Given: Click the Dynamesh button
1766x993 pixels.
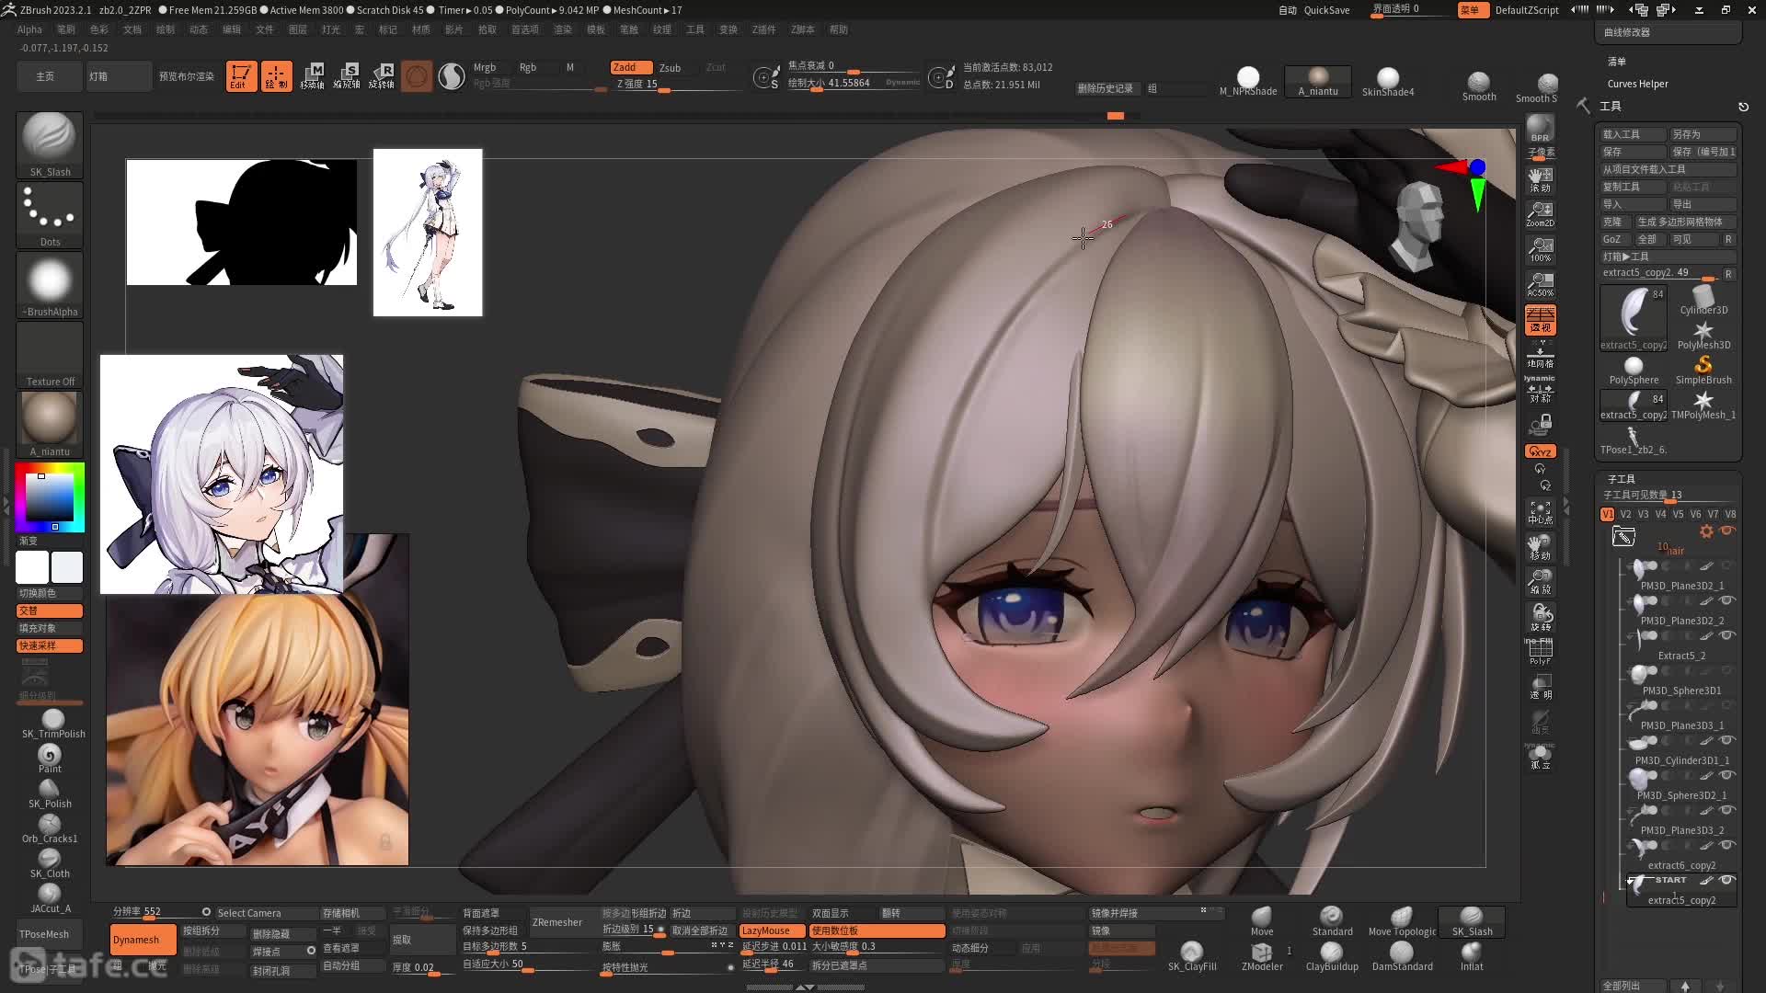Looking at the screenshot, I should click(143, 940).
